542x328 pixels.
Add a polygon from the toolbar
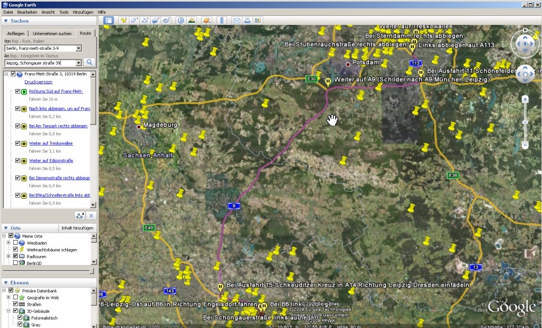[134, 21]
